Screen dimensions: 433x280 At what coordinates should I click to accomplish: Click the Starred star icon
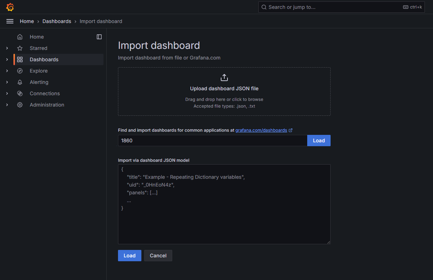point(20,48)
